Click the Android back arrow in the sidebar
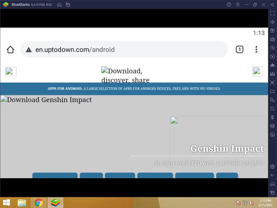277x208 pixels. tap(272, 175)
